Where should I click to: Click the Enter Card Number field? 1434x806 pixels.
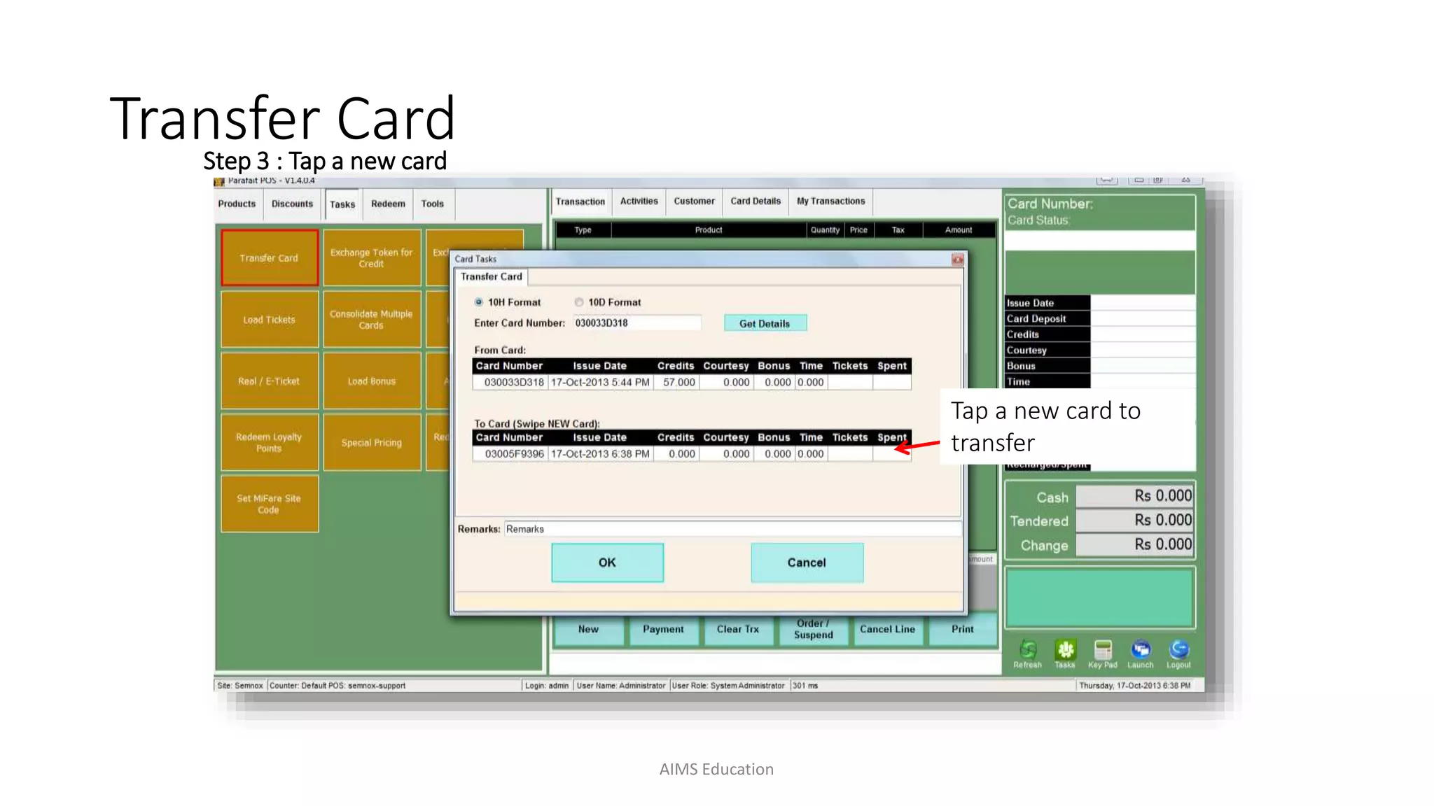636,323
